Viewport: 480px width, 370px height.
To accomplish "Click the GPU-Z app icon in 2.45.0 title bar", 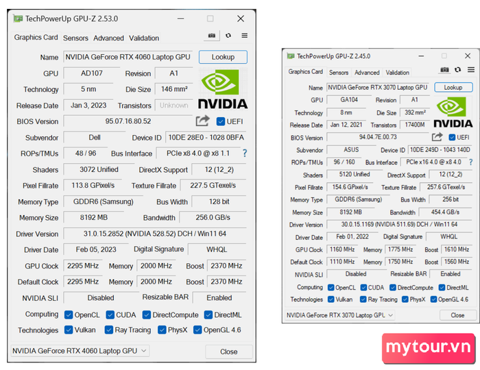I will click(x=291, y=56).
